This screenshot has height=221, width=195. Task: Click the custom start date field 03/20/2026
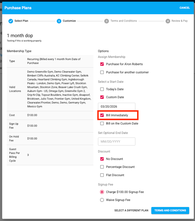[x=117, y=107]
